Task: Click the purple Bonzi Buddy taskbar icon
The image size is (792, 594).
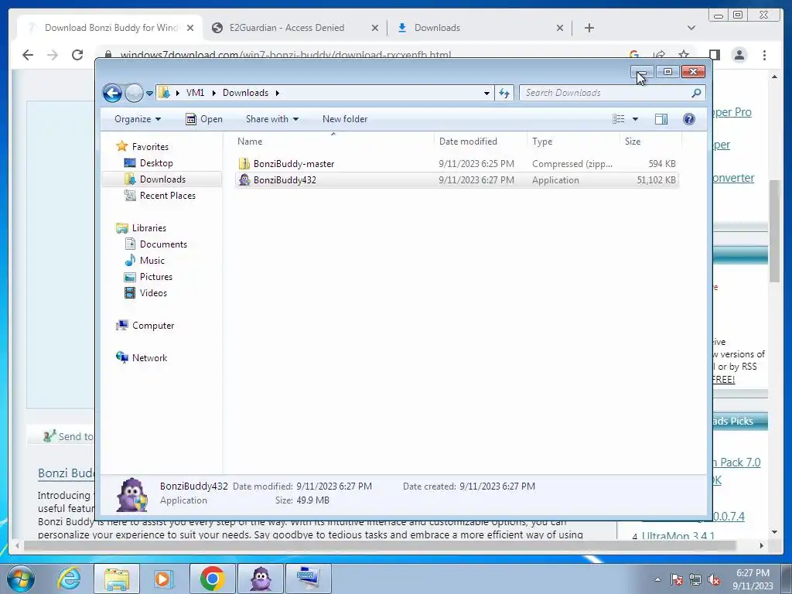Action: click(x=261, y=579)
